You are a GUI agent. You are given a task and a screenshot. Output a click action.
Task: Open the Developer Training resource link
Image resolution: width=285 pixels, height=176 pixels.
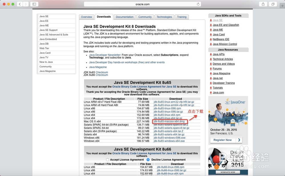pyautogui.click(x=224, y=83)
